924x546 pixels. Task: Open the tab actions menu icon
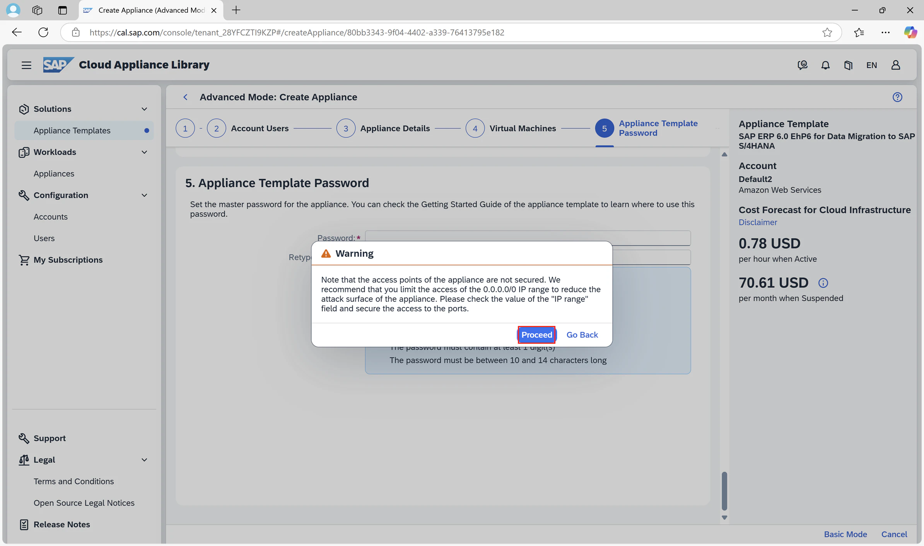(62, 10)
